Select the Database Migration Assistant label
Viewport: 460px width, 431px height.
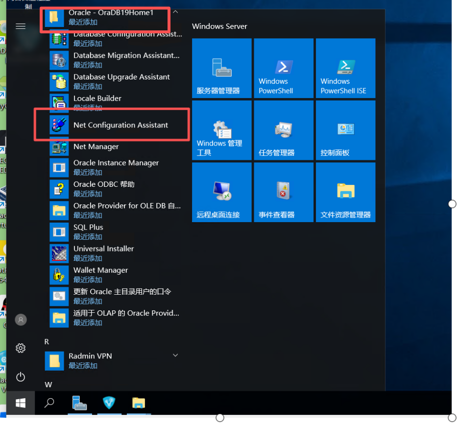pos(126,55)
